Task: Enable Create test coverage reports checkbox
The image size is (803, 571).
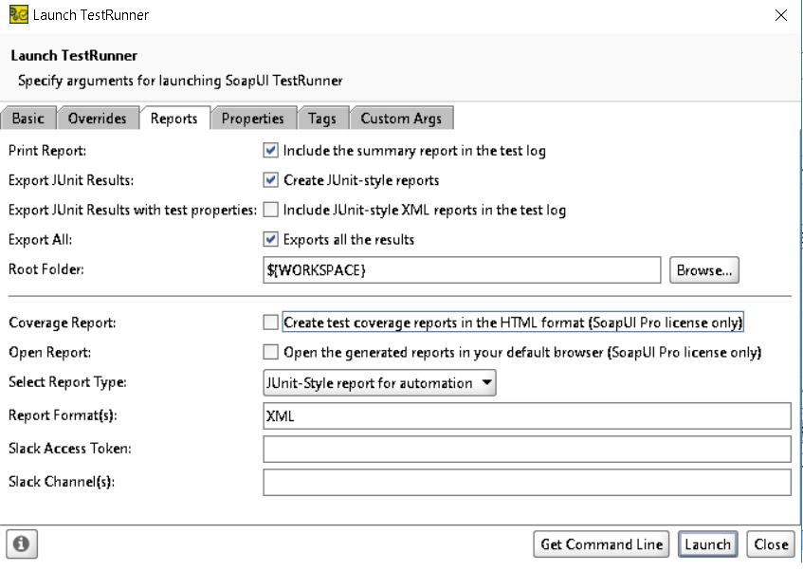Action: [271, 322]
